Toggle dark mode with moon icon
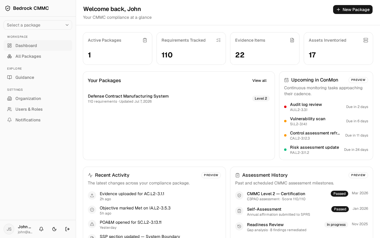Image resolution: width=380 pixels, height=238 pixels. coord(54,229)
